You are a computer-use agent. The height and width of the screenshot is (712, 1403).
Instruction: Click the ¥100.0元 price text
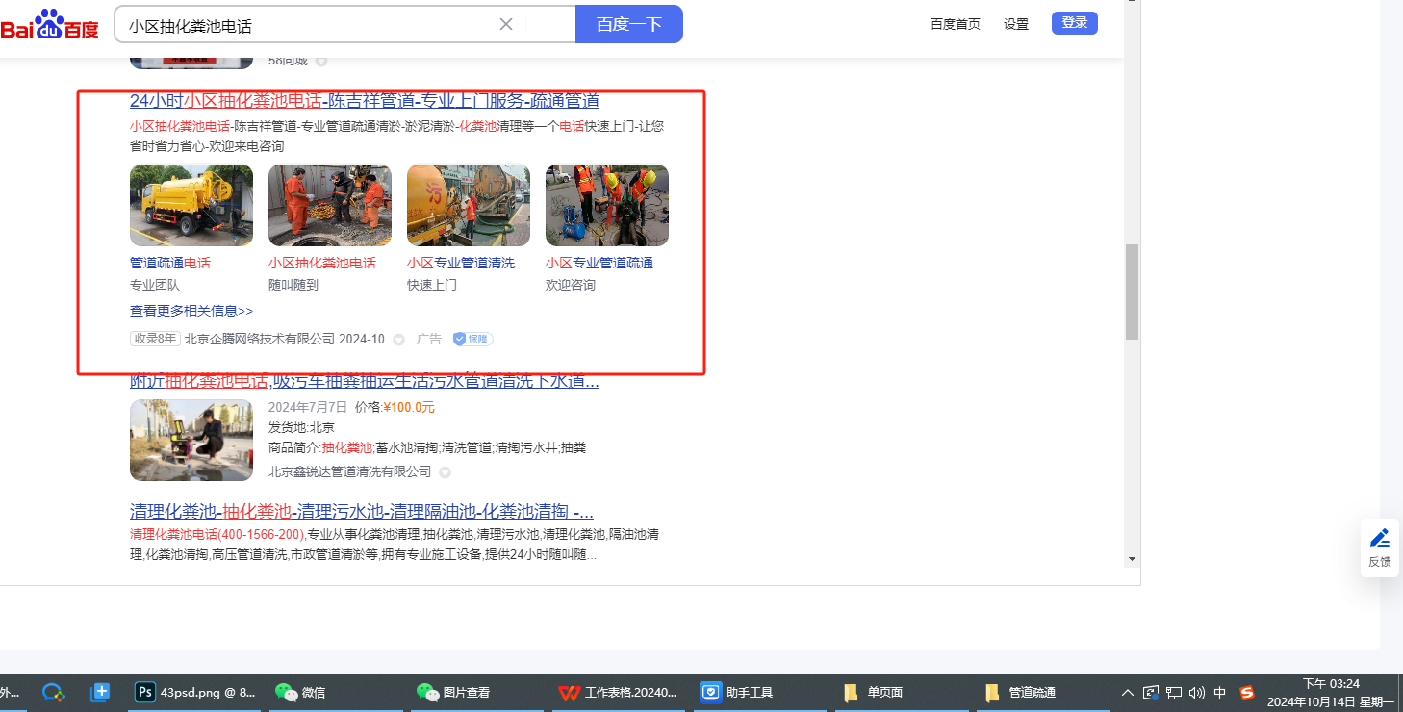pos(409,407)
